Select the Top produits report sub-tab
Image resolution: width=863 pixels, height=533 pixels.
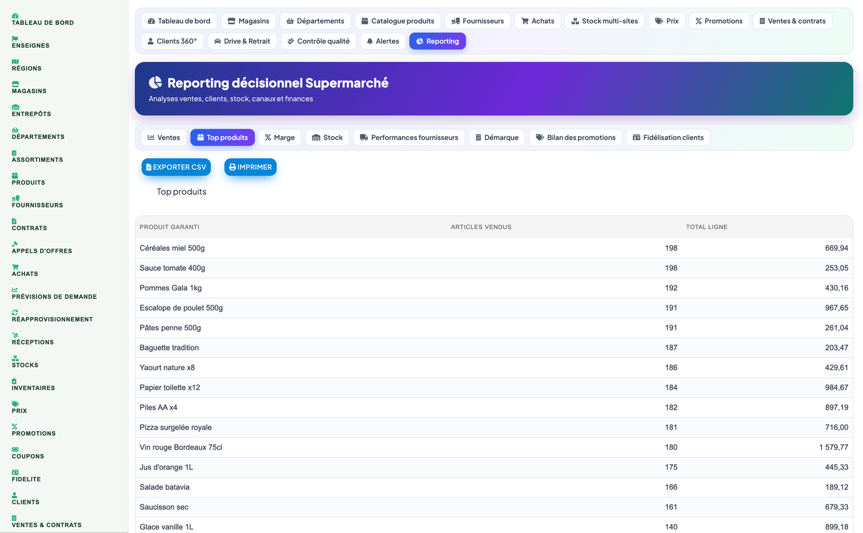(x=223, y=138)
